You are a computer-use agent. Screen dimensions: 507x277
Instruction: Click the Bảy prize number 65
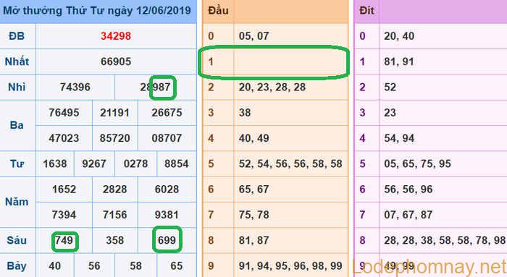click(177, 265)
